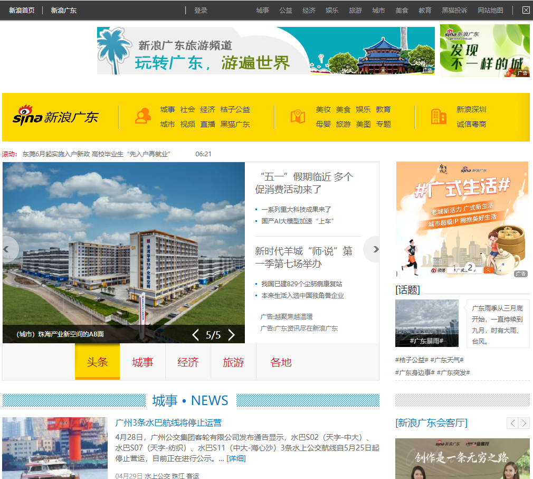This screenshot has height=479, width=533.
Task: Go to next slide using right circle arrow
Action: click(373, 249)
